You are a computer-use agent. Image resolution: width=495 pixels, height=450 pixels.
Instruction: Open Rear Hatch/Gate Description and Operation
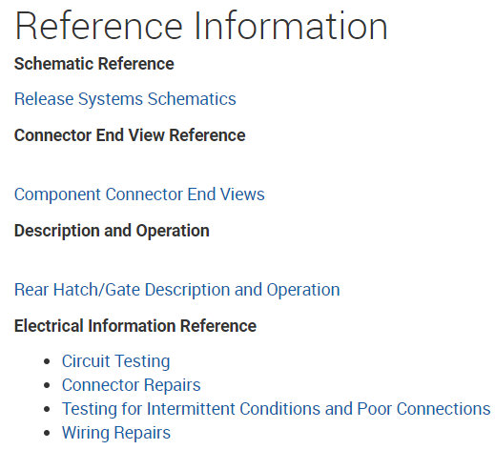(x=177, y=290)
